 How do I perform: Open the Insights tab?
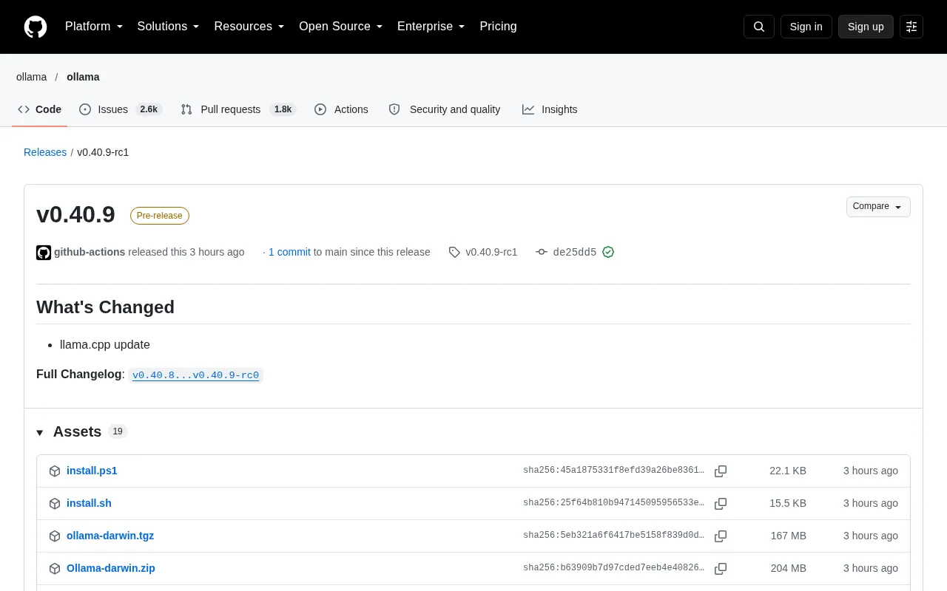coord(550,109)
